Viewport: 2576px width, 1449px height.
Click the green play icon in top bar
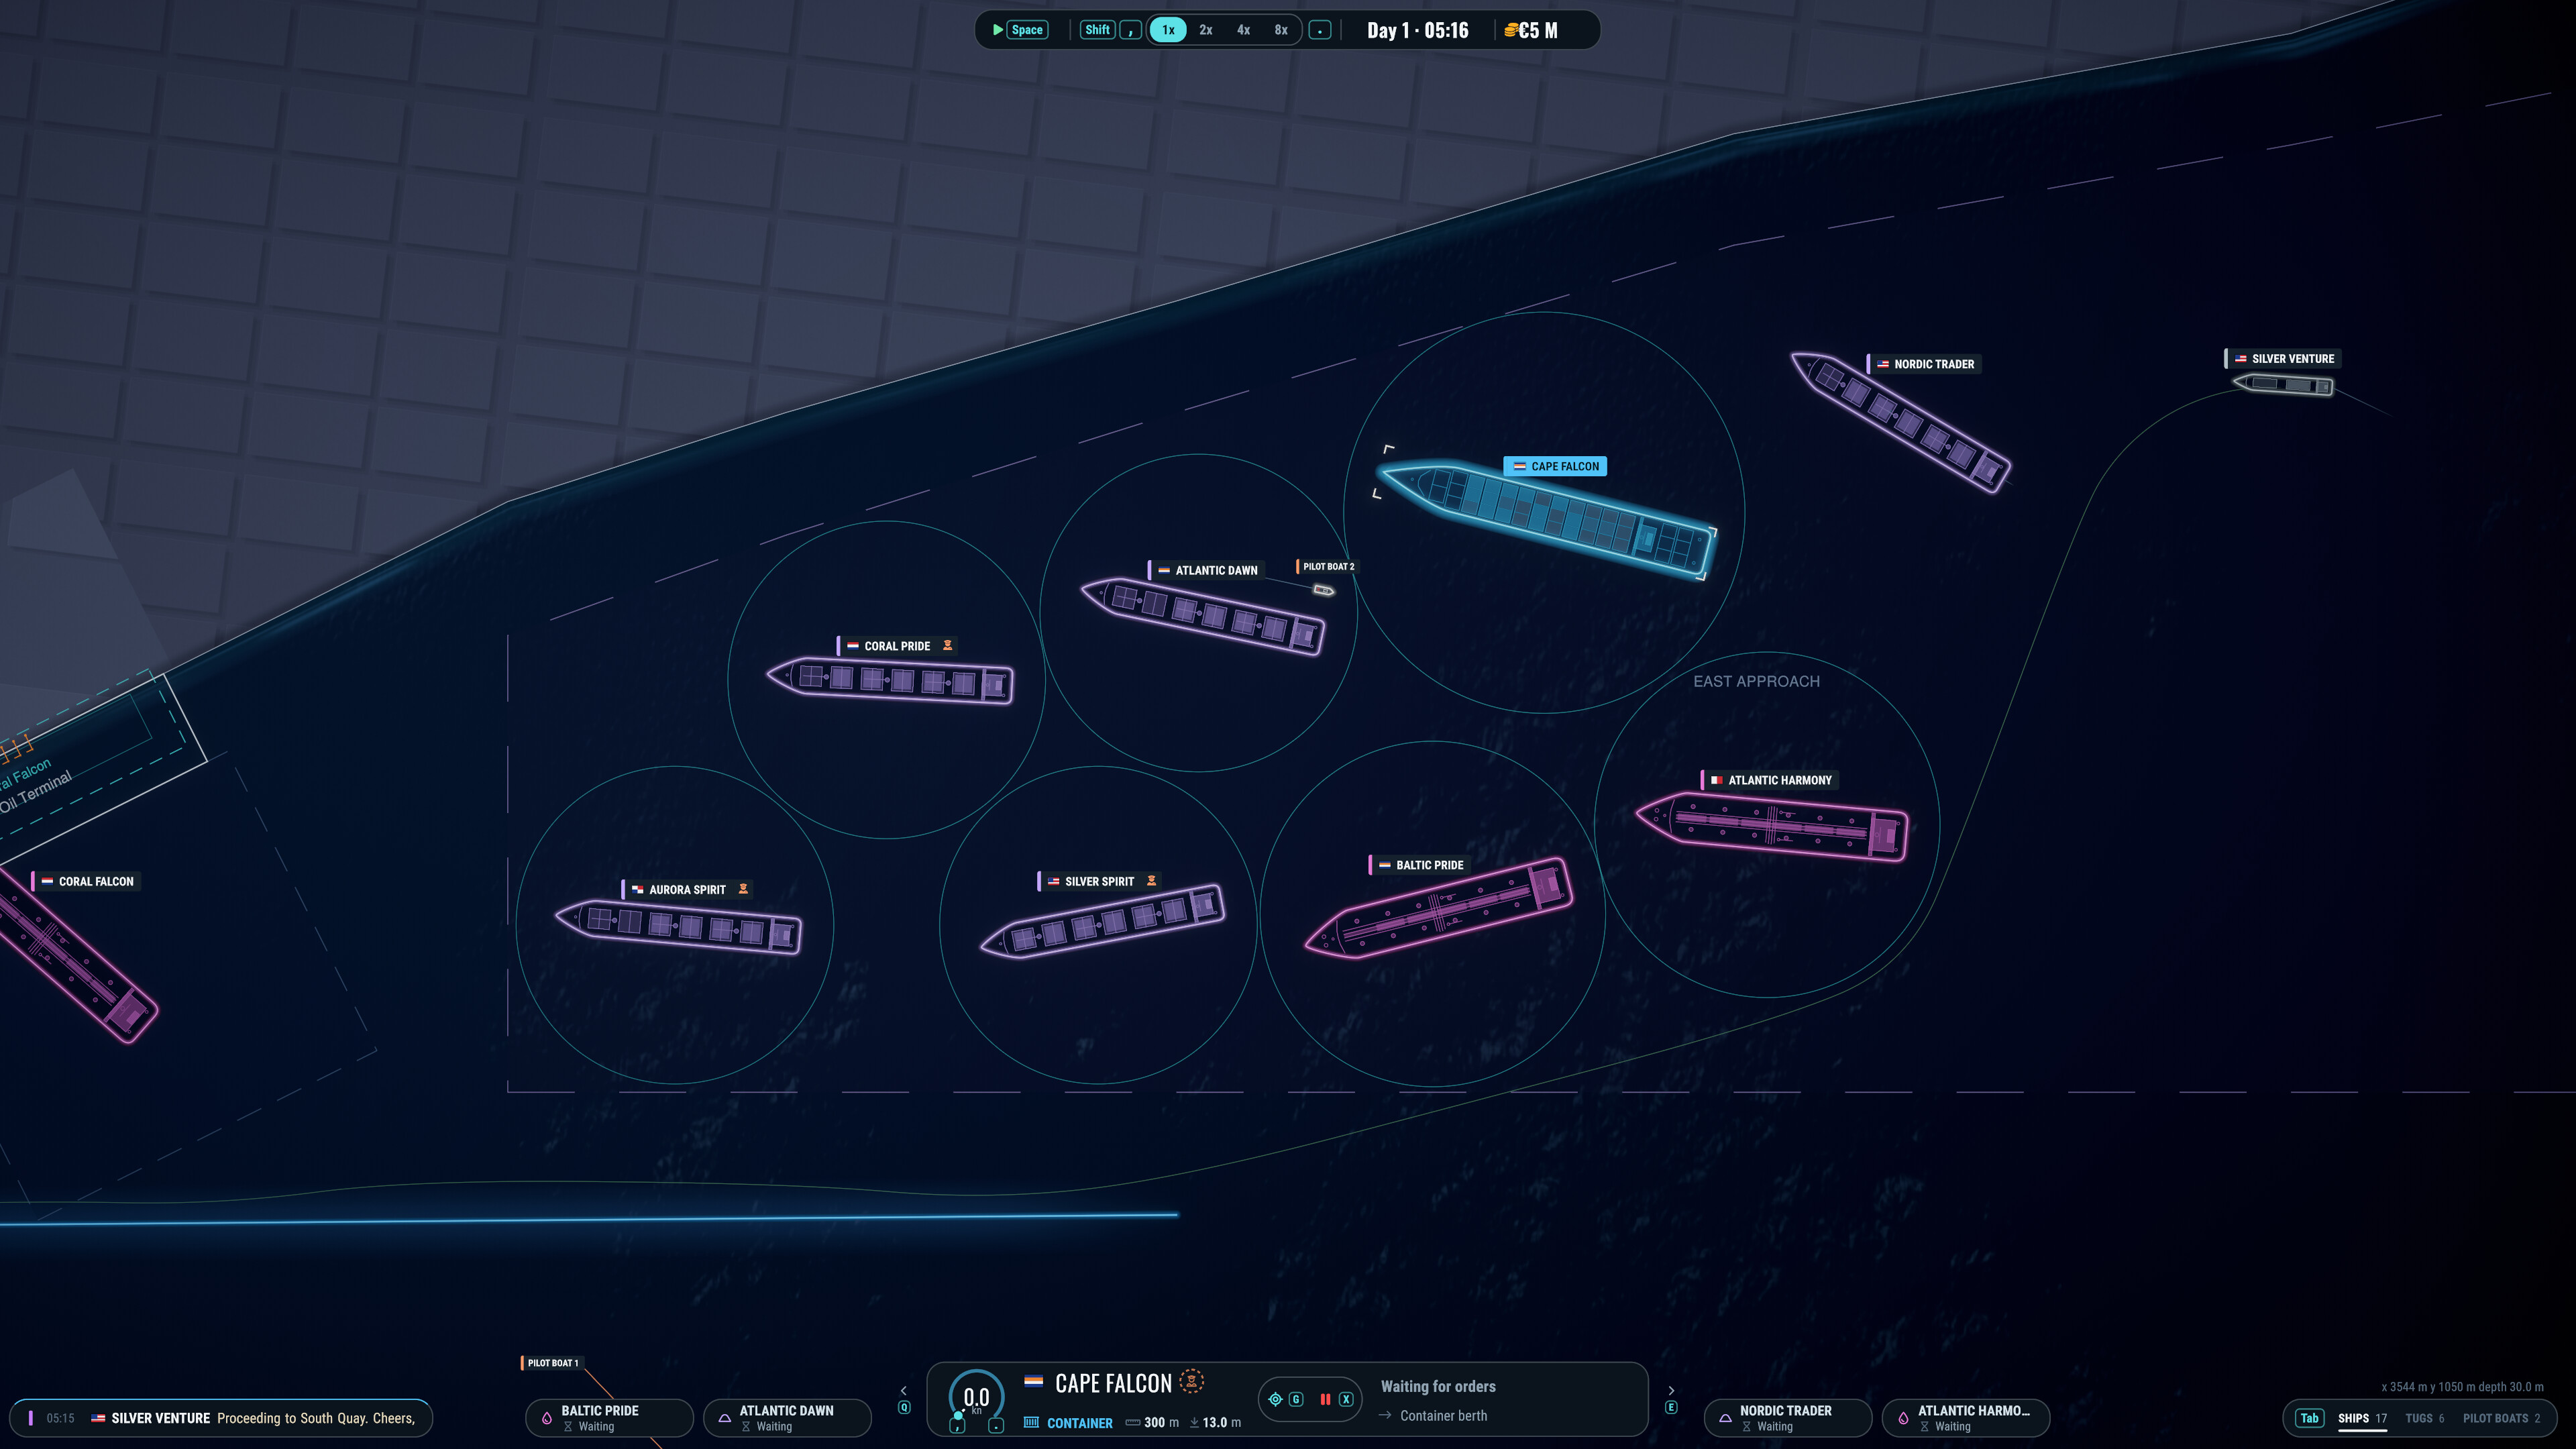point(997,30)
